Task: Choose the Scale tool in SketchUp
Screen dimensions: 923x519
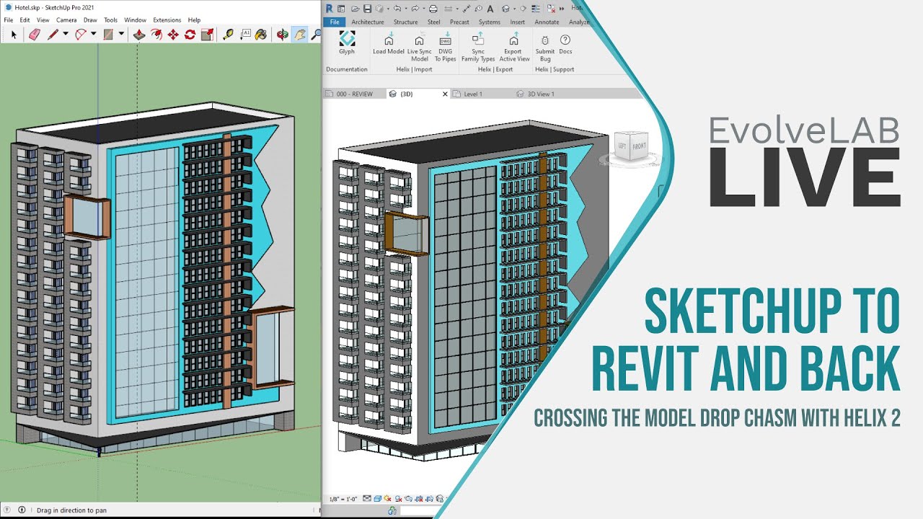Action: 207,34
